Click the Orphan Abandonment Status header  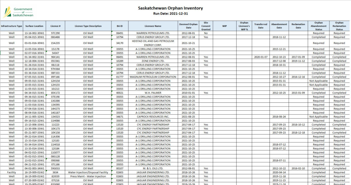(x=318, y=26)
